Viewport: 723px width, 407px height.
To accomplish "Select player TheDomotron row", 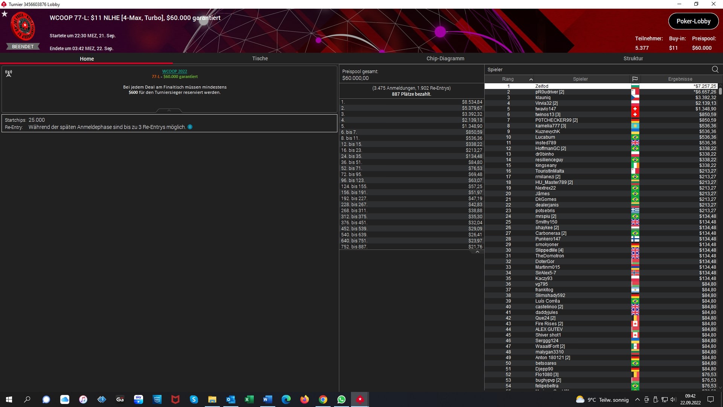I will [601, 256].
